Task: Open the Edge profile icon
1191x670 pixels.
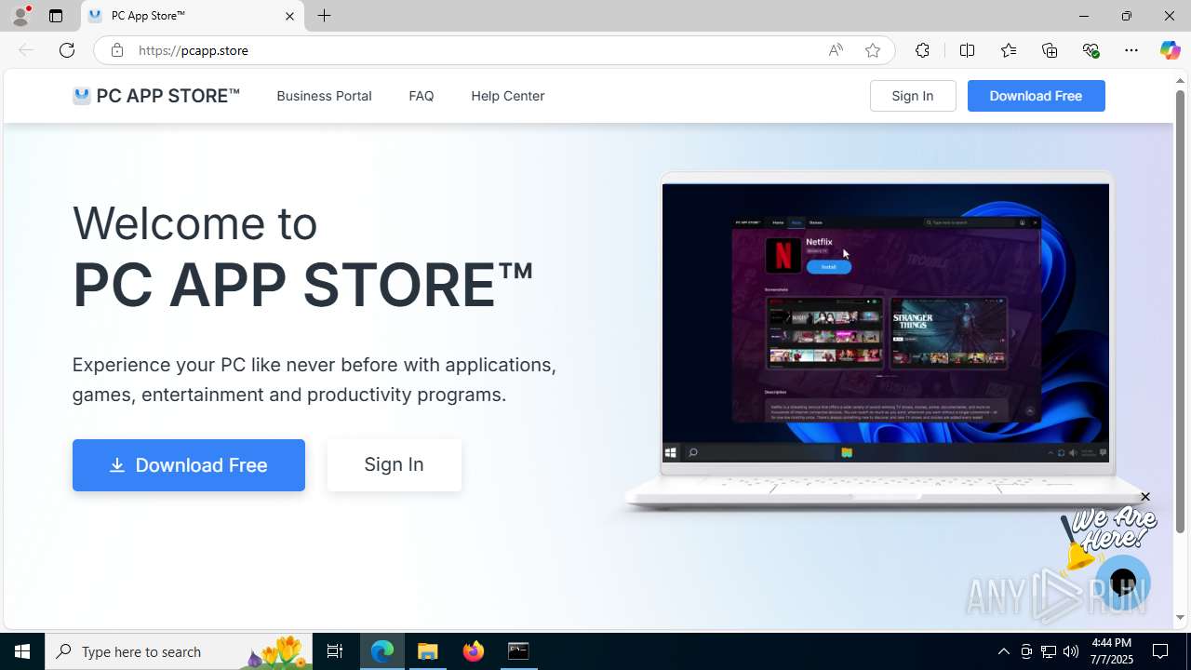Action: point(20,16)
